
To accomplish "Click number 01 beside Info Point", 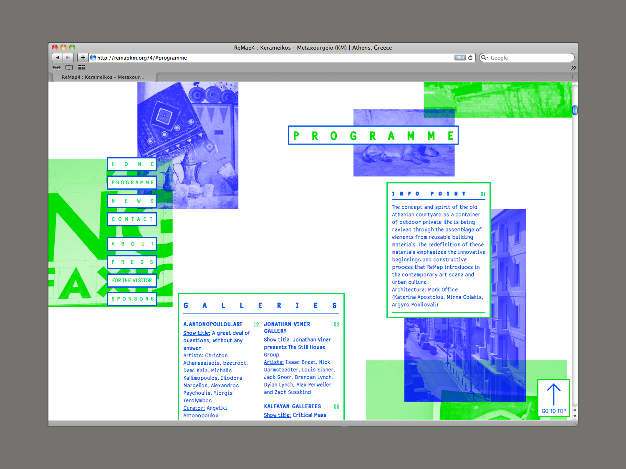I will tap(483, 194).
